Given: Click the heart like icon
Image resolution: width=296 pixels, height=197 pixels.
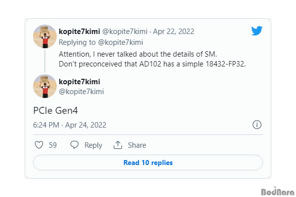Looking at the screenshot, I should [39, 145].
